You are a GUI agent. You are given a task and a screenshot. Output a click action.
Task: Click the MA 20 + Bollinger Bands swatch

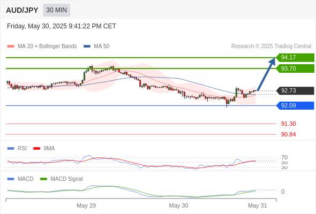tap(11, 47)
